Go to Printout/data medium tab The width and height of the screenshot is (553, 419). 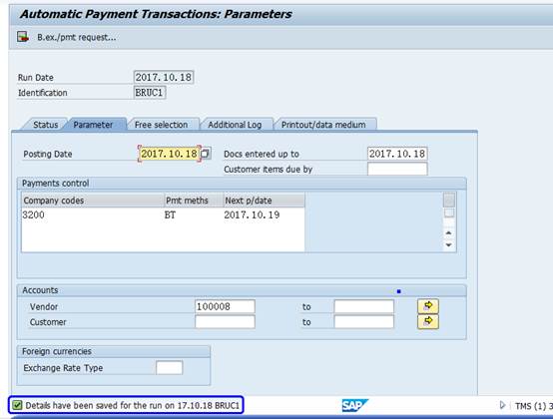click(323, 125)
